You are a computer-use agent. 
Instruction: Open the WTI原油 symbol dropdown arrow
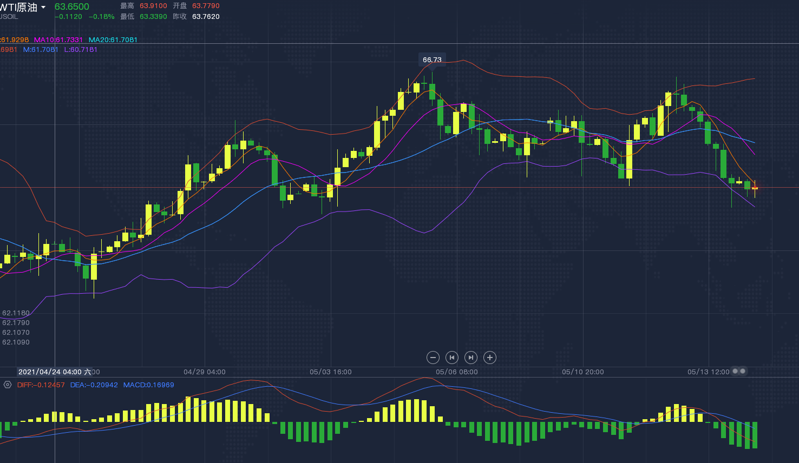(43, 8)
